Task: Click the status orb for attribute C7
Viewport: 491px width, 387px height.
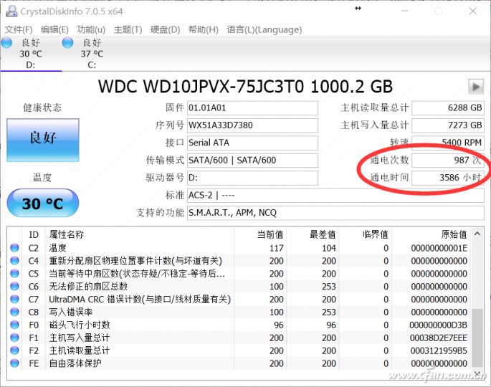Action: 14,300
